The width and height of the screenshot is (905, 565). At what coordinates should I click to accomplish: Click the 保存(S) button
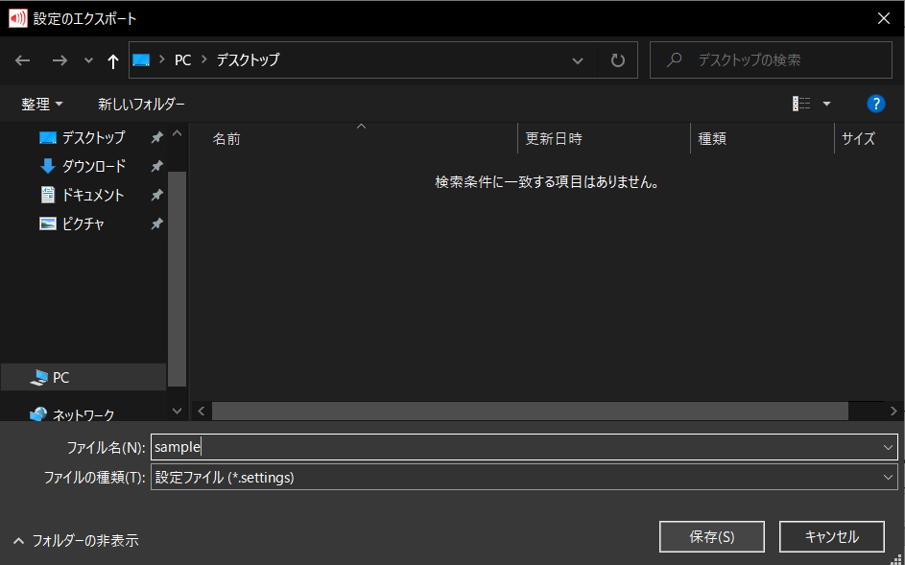click(x=712, y=537)
